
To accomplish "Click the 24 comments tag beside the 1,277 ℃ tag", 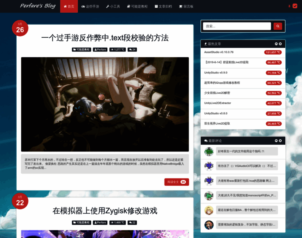I will 132,50.
